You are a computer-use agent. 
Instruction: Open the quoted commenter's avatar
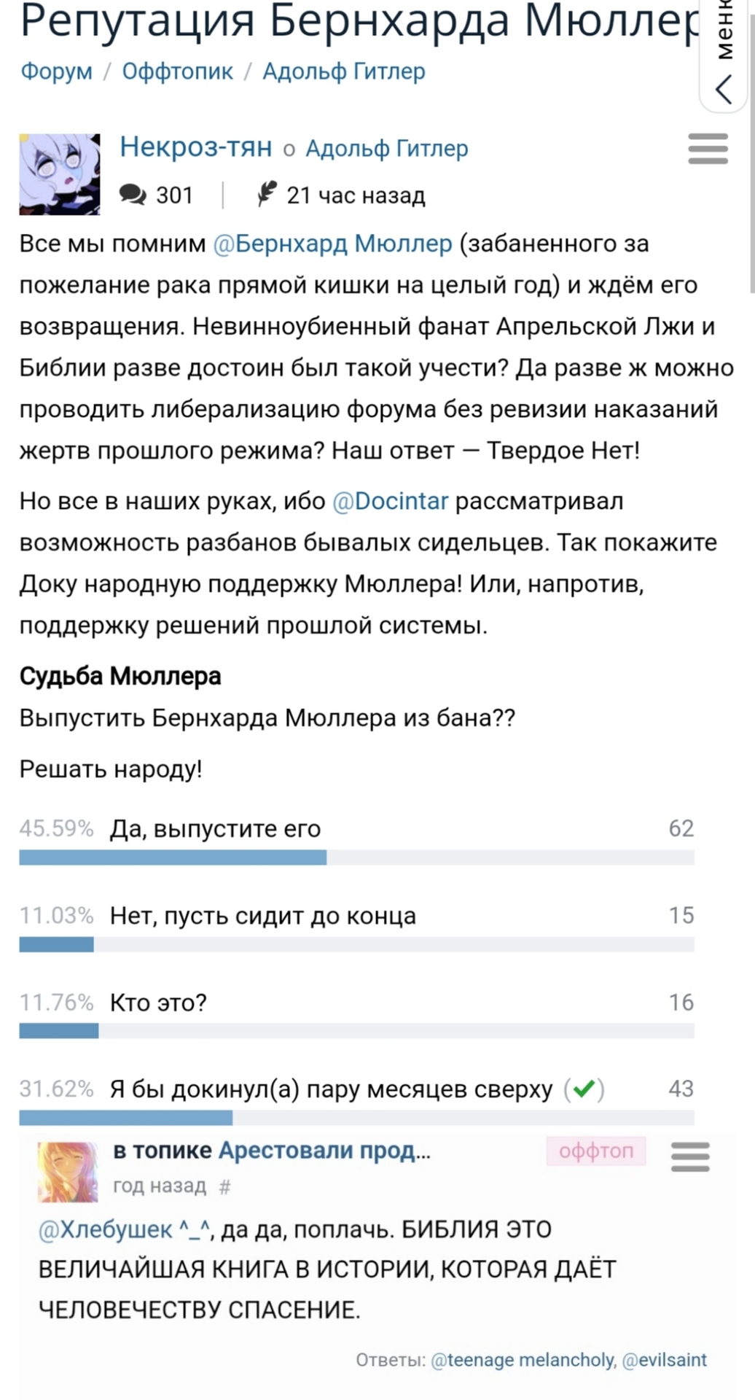click(68, 1171)
